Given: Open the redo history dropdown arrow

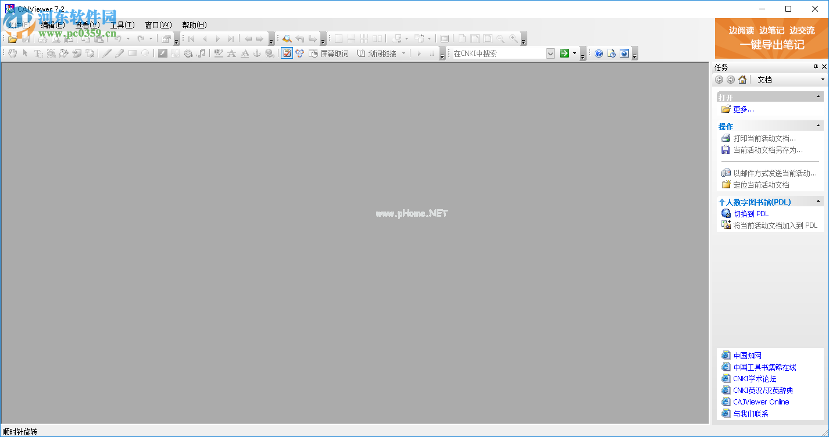Looking at the screenshot, I should pyautogui.click(x=151, y=39).
